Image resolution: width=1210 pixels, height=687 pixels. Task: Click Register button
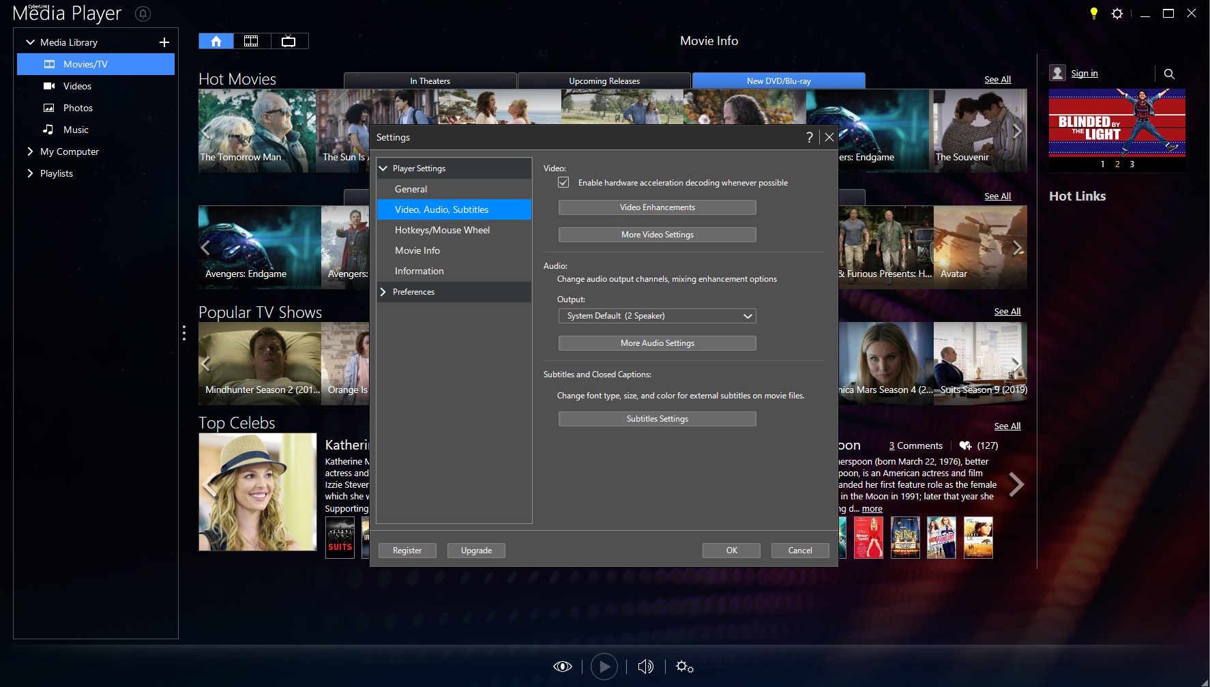pos(407,551)
